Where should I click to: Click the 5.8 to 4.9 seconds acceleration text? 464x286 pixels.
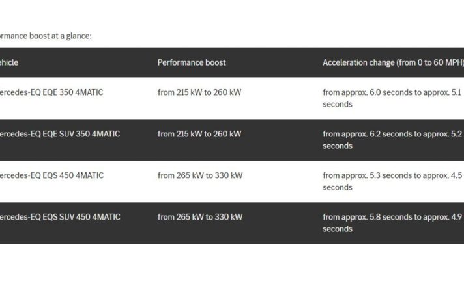[x=392, y=223]
